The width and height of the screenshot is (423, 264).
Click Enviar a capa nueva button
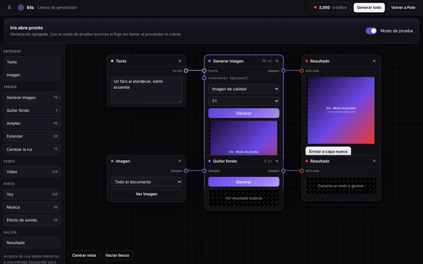328,151
